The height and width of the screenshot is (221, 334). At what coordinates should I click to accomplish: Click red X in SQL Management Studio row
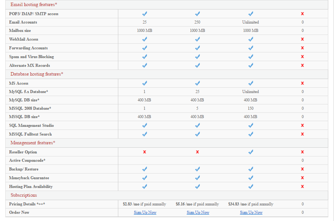click(302, 125)
